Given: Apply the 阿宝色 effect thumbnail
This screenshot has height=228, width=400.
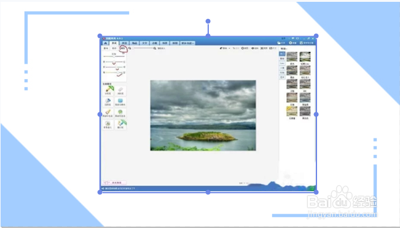Looking at the screenshot, I should (305, 97).
